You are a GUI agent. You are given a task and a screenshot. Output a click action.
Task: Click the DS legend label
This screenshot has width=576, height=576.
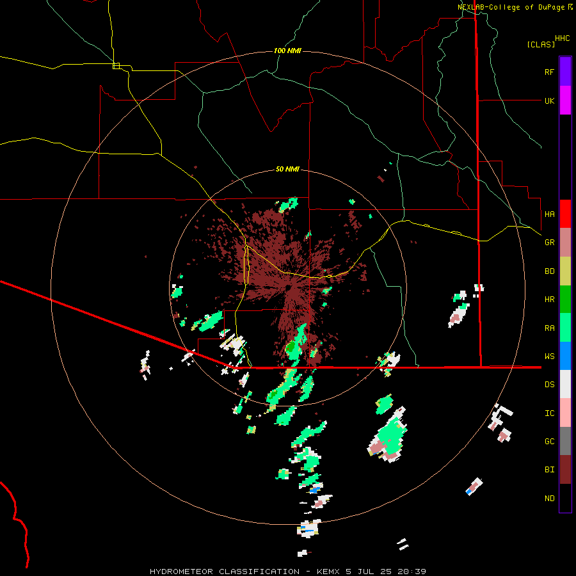click(549, 385)
